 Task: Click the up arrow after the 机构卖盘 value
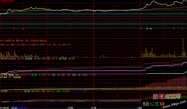(41, 59)
